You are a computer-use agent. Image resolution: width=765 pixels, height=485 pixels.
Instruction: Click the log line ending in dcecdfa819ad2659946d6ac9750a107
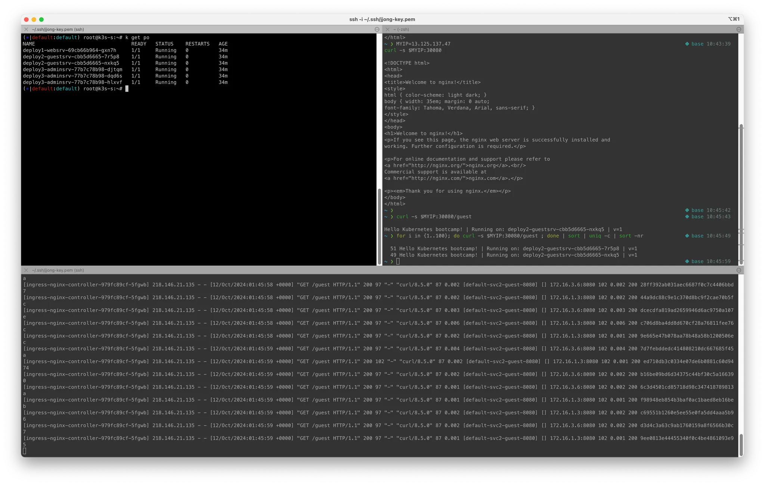pyautogui.click(x=378, y=310)
